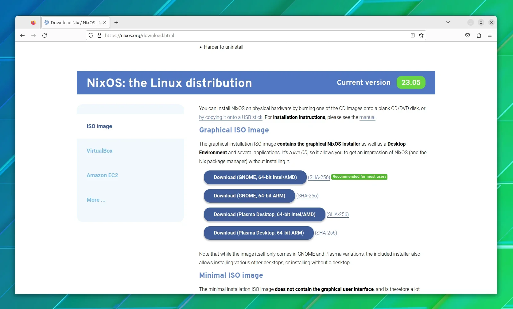Open the Firefox hamburger menu
Image resolution: width=513 pixels, height=309 pixels.
490,36
